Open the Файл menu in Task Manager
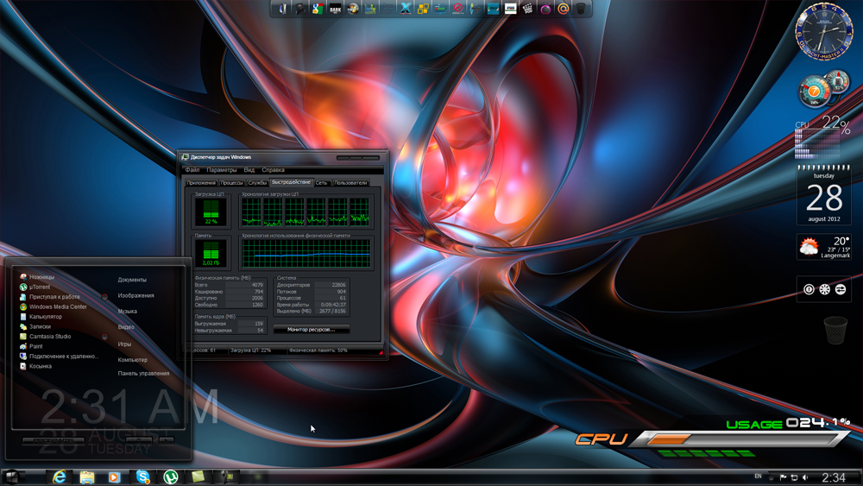 point(192,170)
